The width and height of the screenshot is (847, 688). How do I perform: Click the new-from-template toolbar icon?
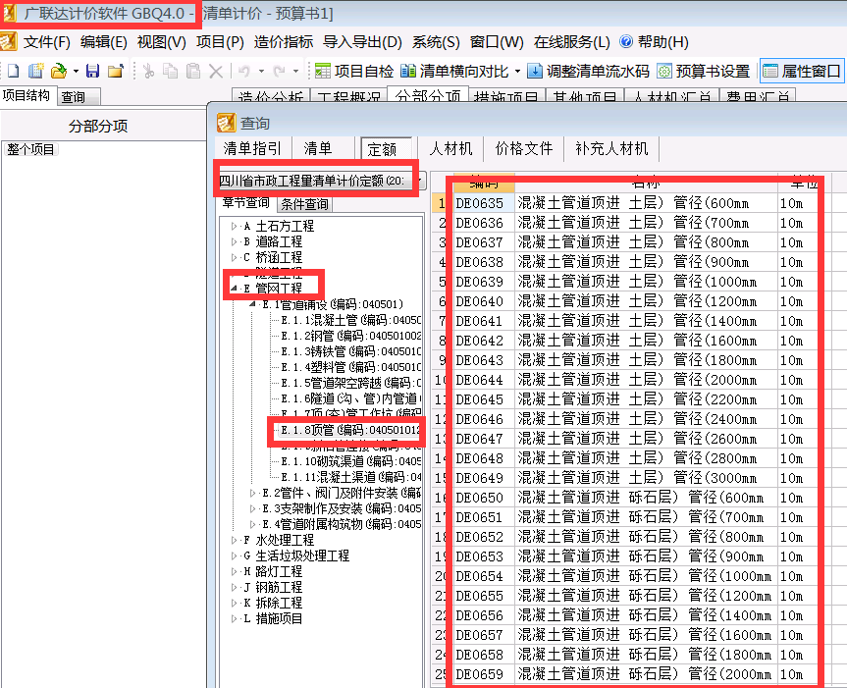35,72
